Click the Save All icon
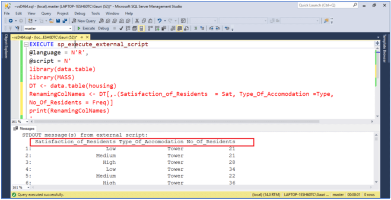The width and height of the screenshot is (391, 200). (64, 21)
